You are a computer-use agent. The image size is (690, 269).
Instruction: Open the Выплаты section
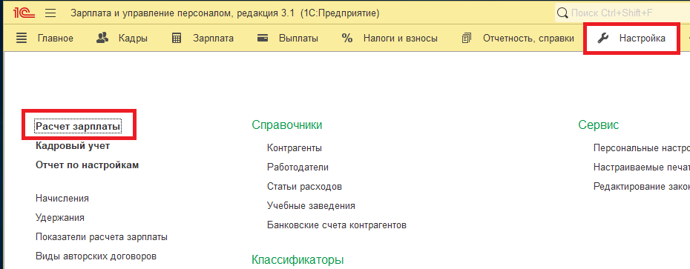(298, 39)
